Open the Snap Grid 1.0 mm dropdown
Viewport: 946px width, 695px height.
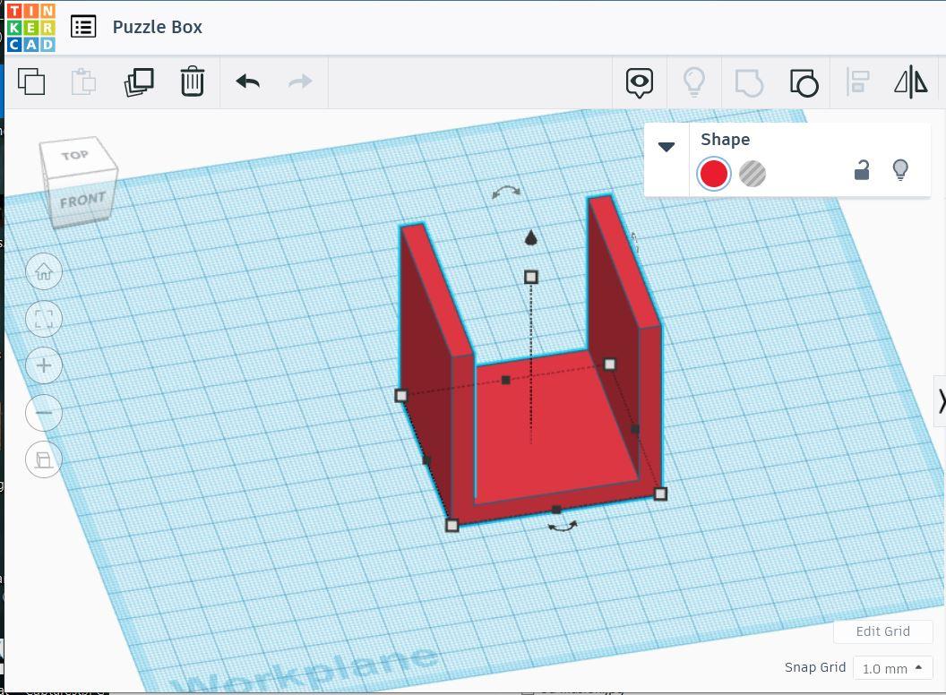point(891,668)
